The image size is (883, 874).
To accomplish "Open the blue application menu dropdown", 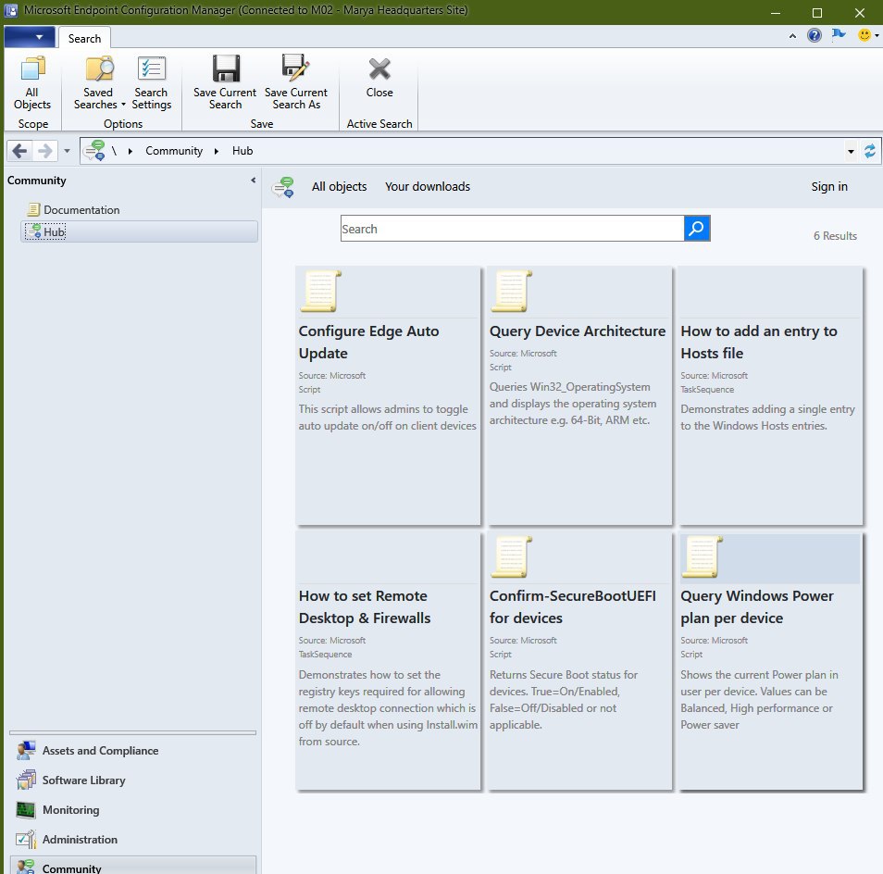I will [30, 37].
